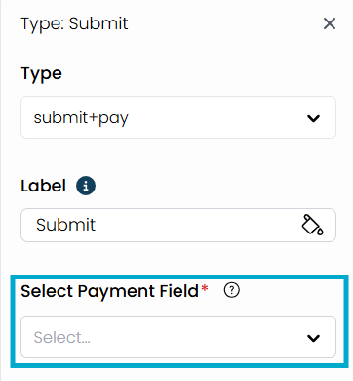Click the info icon beside Label
The image size is (353, 381).
[x=86, y=186]
